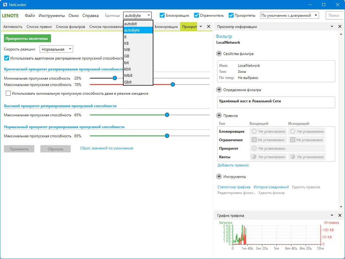Switch to the Активность tab
This screenshot has height=259, width=345.
click(13, 27)
